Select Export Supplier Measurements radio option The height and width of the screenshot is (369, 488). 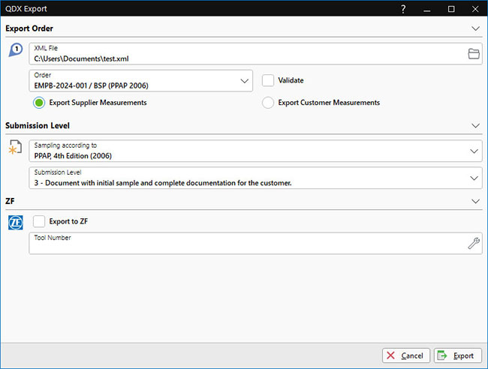click(39, 103)
